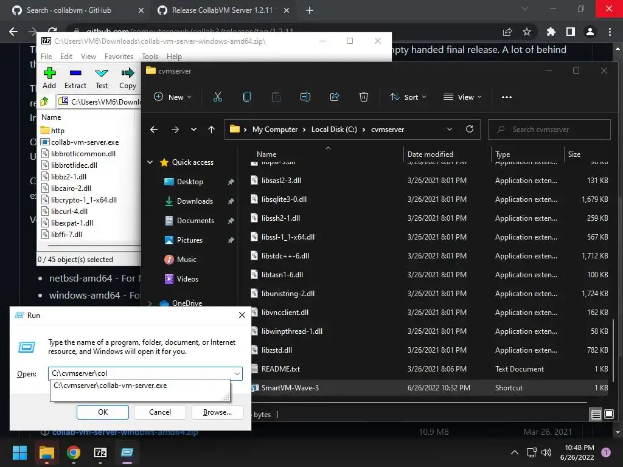
Task: Sort files by Date modified column
Action: pos(430,154)
